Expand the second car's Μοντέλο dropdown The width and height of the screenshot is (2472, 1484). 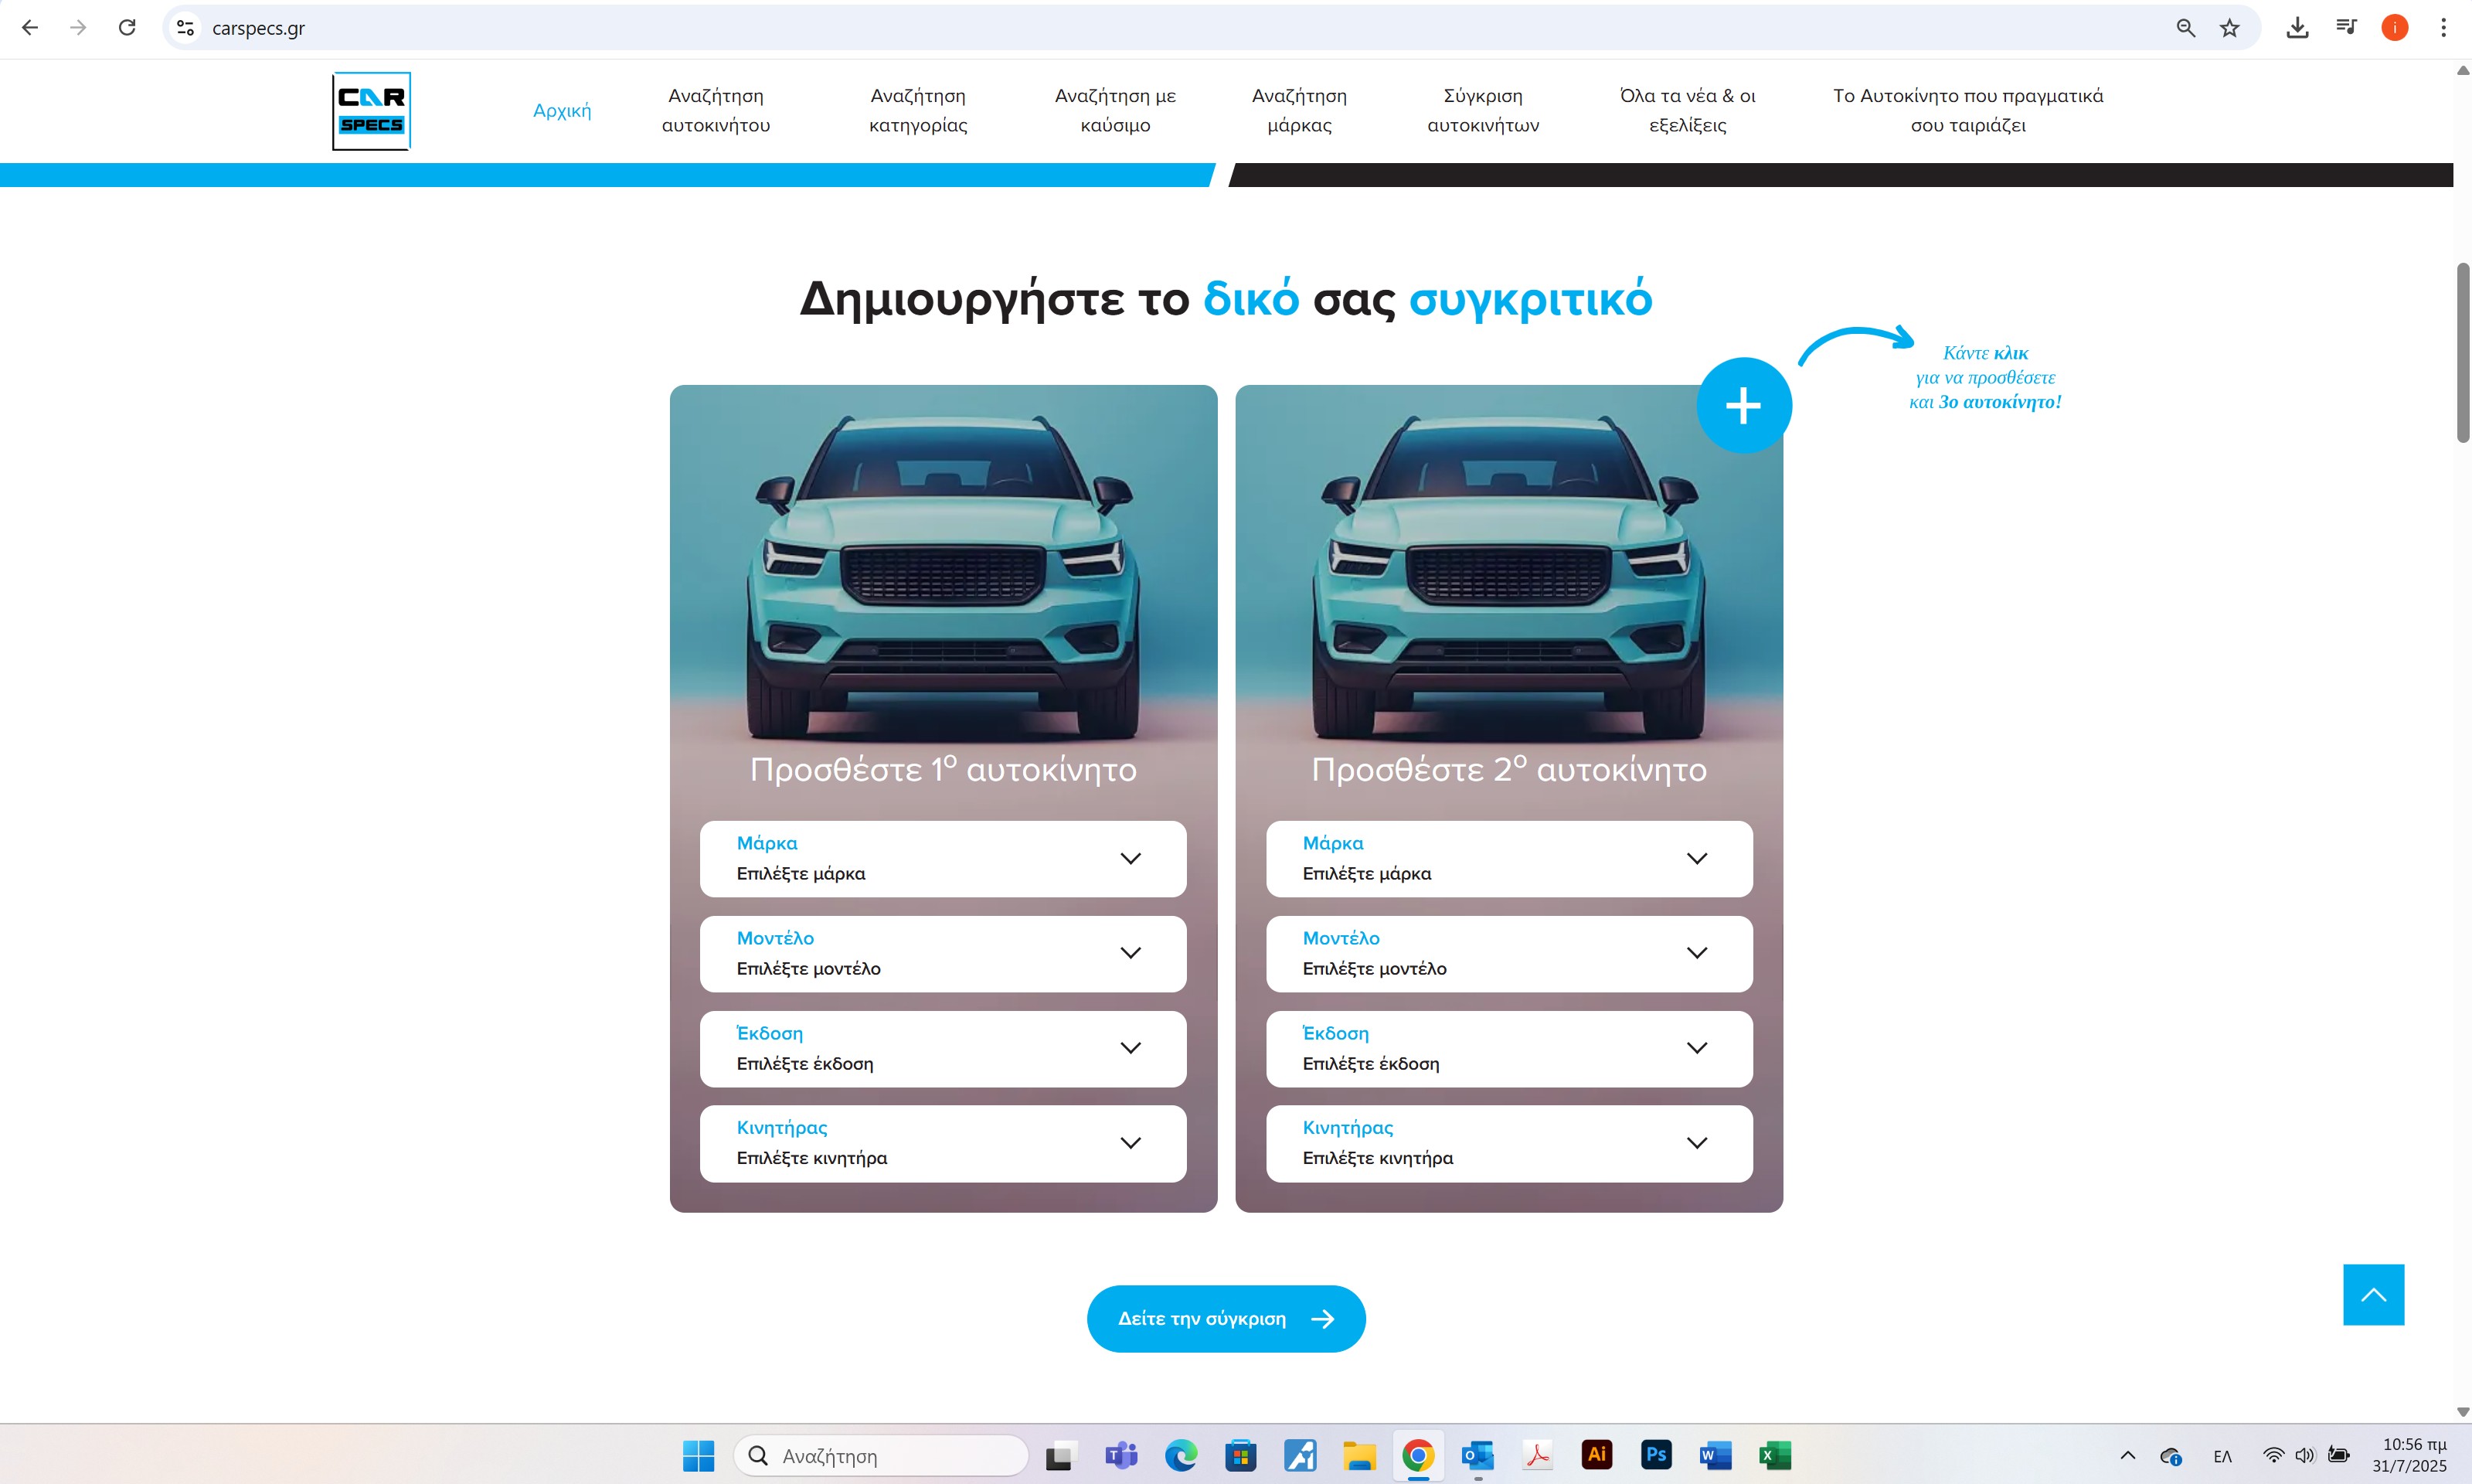[x=1508, y=954]
